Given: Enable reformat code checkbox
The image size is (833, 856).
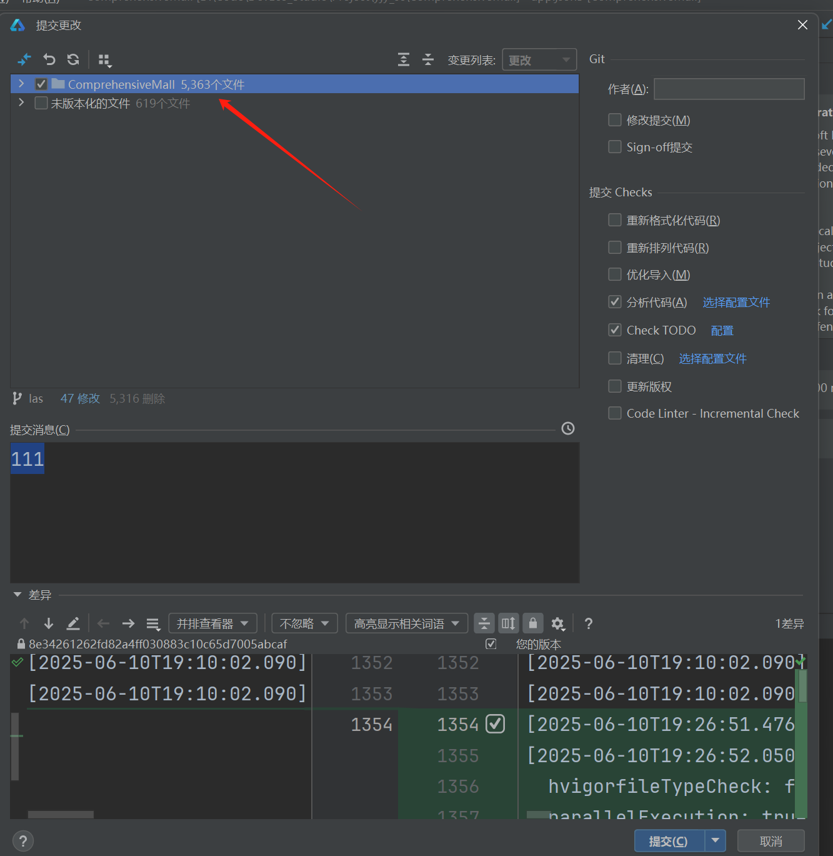Looking at the screenshot, I should point(615,220).
